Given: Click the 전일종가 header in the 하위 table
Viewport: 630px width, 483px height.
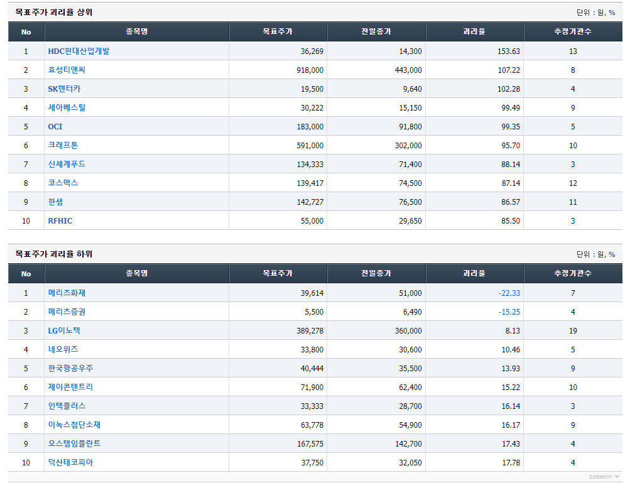Looking at the screenshot, I should coord(376,273).
